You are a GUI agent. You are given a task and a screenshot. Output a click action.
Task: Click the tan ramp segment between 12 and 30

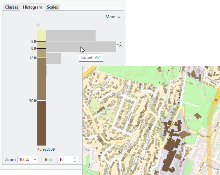tap(41, 79)
